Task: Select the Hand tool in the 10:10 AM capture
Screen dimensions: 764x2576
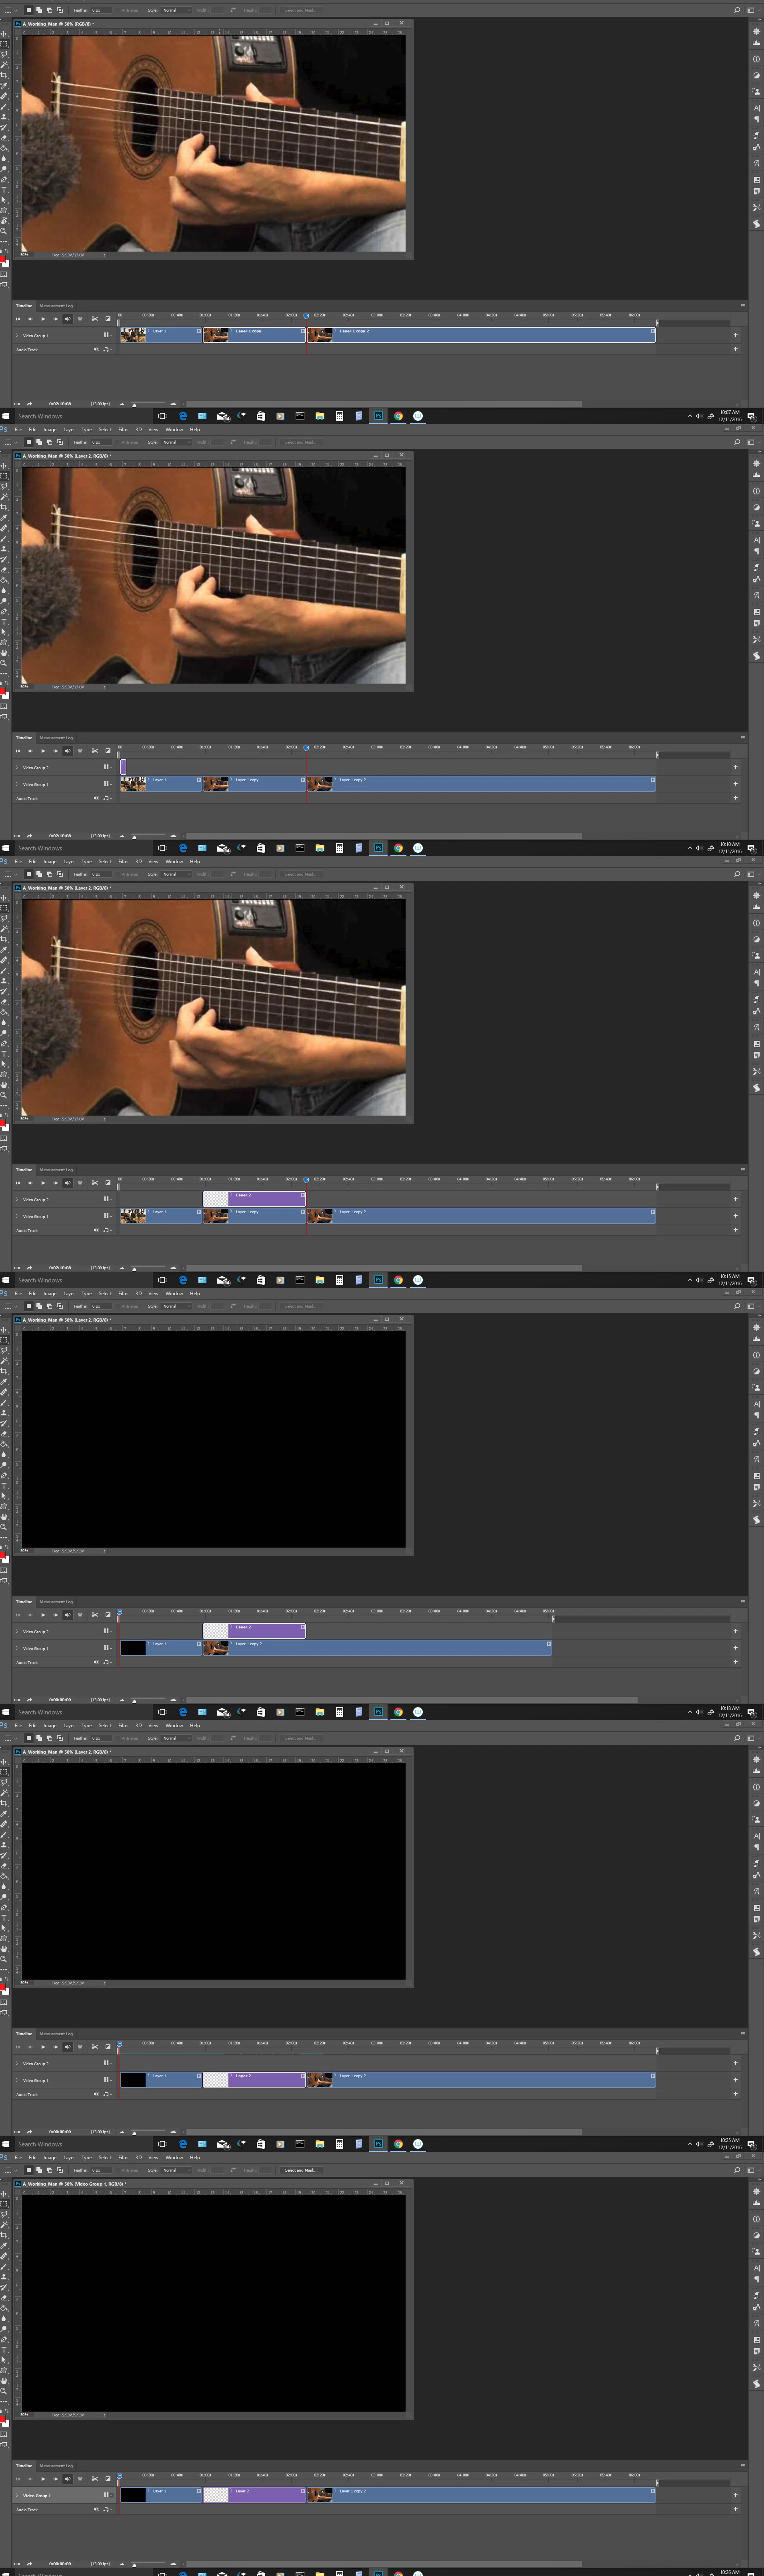Action: (x=4, y=653)
